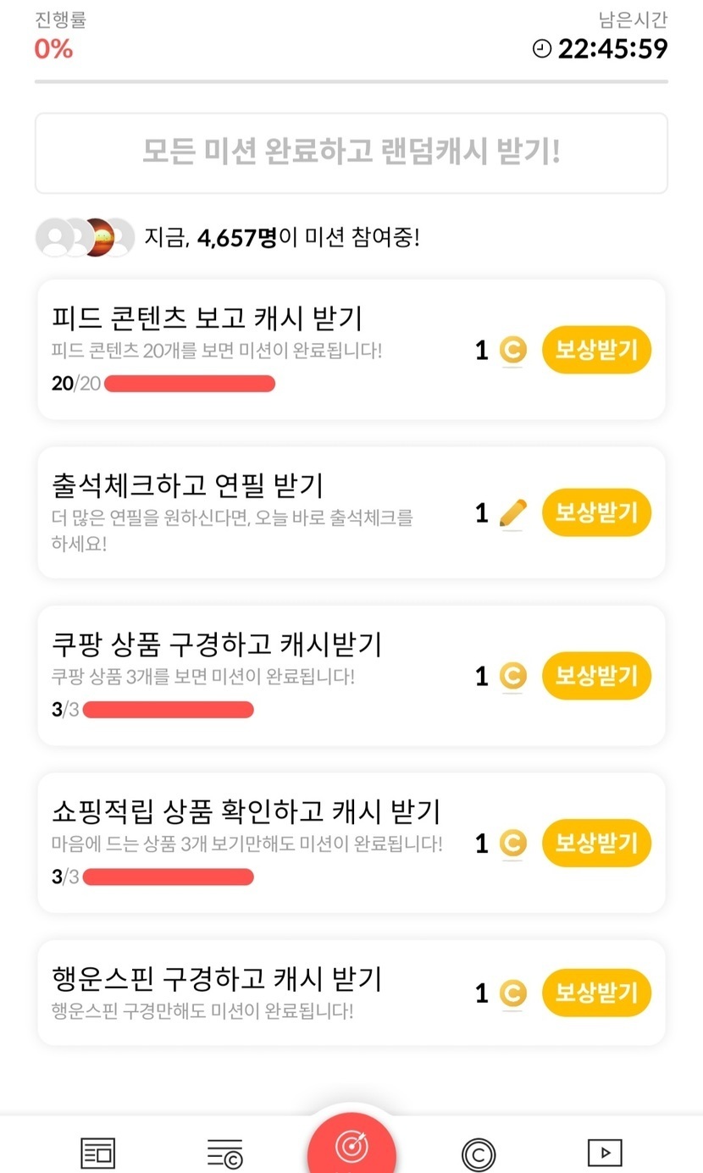703x1173 pixels.
Task: Tap the participant avatars next to 4,657명
Action: (85, 238)
